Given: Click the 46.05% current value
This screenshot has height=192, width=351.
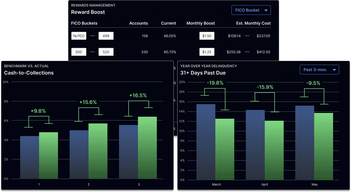Looking at the screenshot, I should tap(170, 36).
